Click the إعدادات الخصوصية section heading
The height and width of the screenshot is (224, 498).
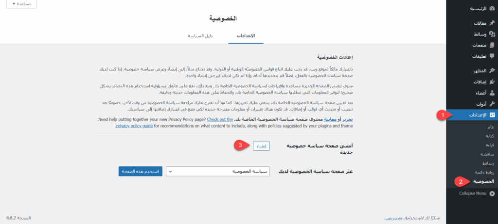[335, 57]
